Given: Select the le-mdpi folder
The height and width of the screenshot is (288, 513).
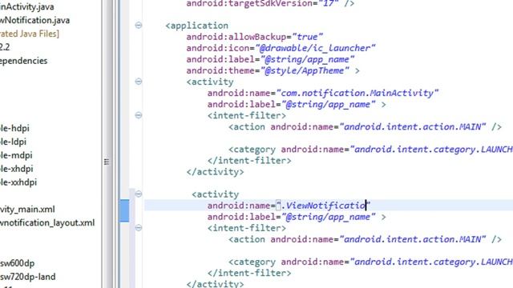Looking at the screenshot, I should pyautogui.click(x=16, y=155).
